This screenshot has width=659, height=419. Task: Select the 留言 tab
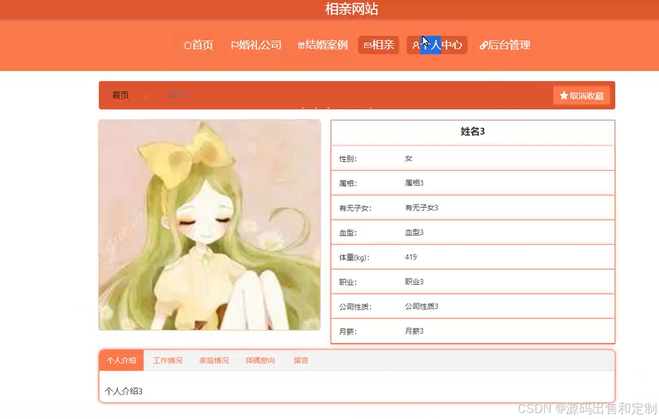click(301, 360)
